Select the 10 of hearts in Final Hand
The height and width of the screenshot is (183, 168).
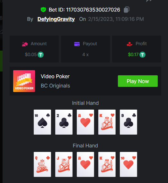128,164
